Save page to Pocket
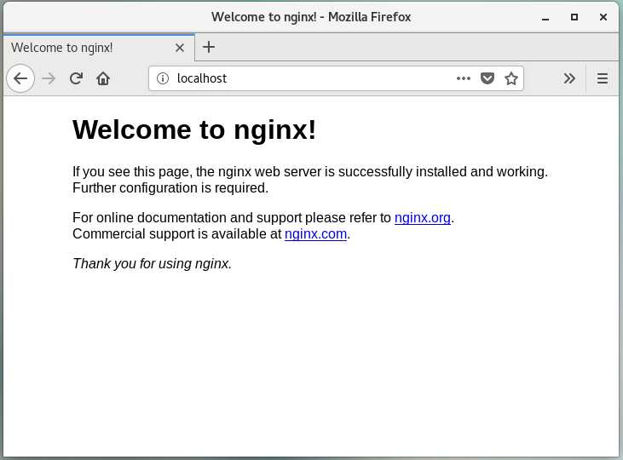This screenshot has width=623, height=460. (x=487, y=78)
